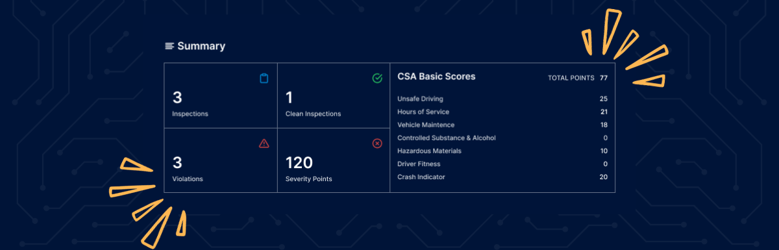Click Controlled Substance & Alcohol row
Screen dimensions: 779x250
coord(502,138)
